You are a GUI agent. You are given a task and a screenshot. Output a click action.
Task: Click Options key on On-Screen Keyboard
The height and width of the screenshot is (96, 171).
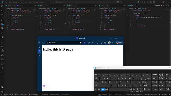[155, 89]
